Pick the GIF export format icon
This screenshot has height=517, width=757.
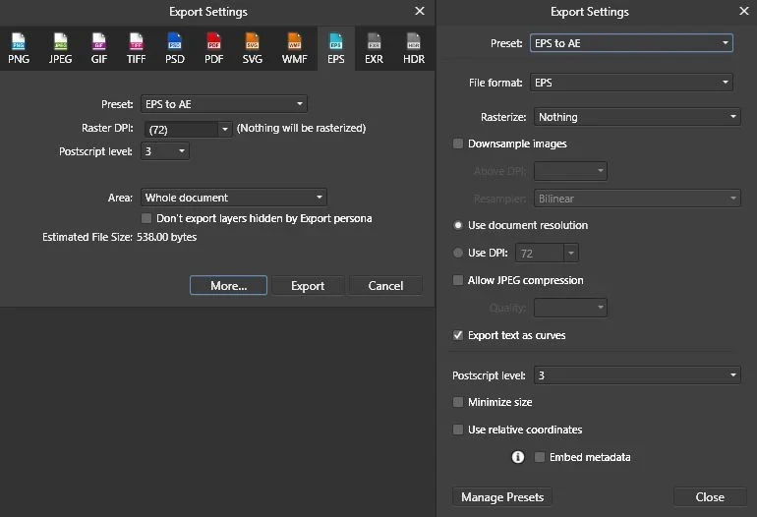99,48
